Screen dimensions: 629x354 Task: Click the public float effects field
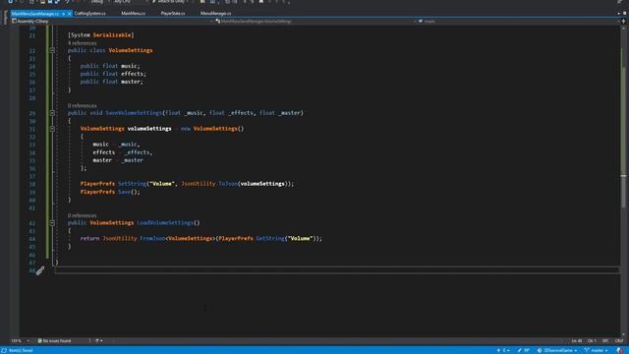point(113,74)
